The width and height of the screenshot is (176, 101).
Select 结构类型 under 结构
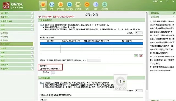tap(4, 33)
